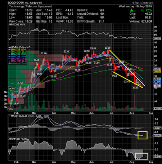Click the 18.40 April low label

[54, 76]
